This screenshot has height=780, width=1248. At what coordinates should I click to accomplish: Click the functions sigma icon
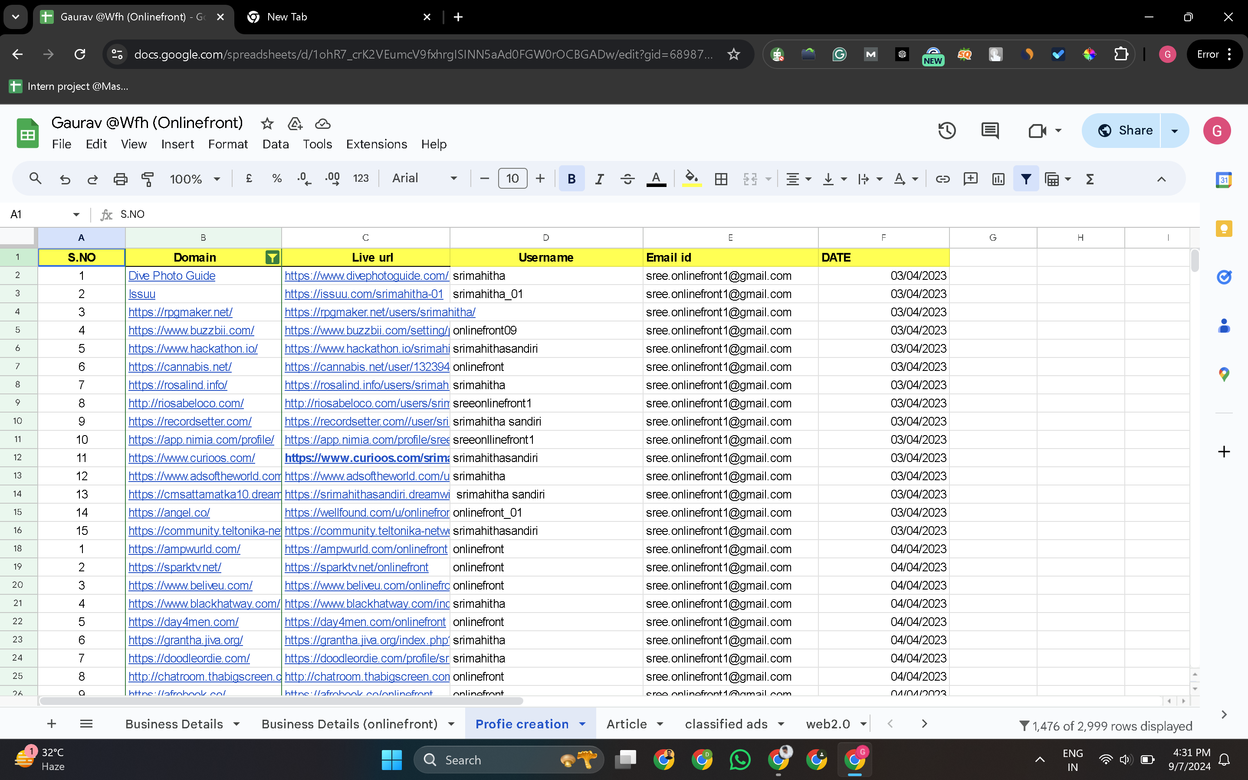tap(1090, 179)
